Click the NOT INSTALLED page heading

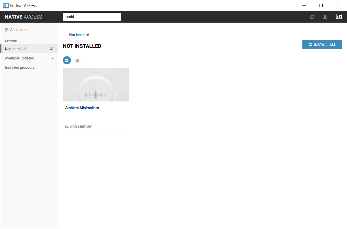coord(82,46)
